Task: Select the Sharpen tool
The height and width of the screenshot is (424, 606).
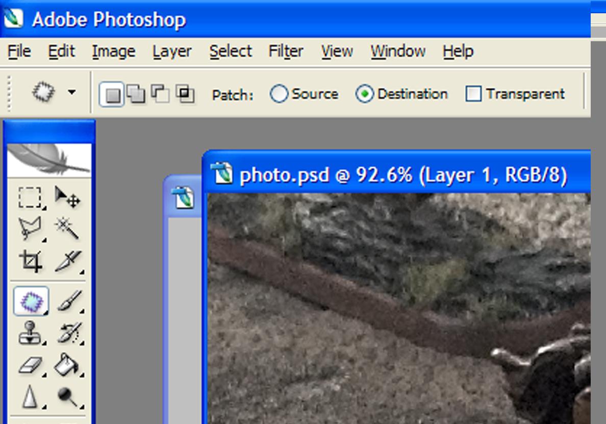Action: click(30, 397)
